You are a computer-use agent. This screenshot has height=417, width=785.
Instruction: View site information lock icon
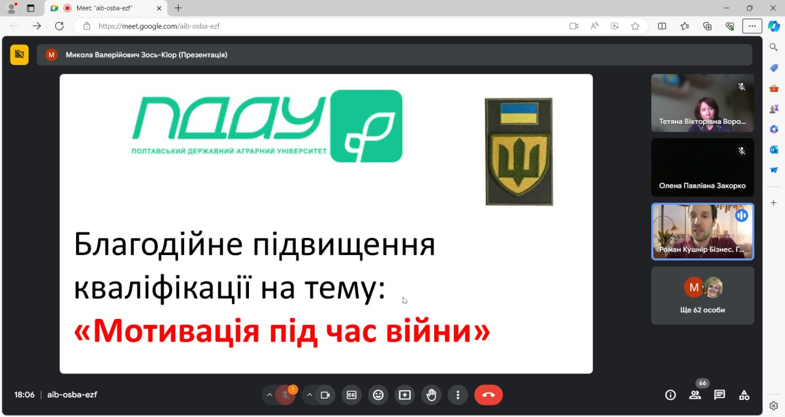tap(86, 26)
